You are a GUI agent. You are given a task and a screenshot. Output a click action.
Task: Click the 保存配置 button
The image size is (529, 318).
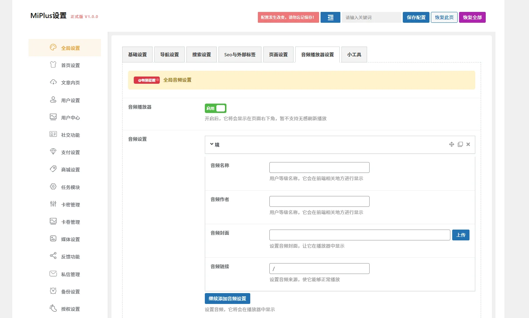tap(416, 17)
